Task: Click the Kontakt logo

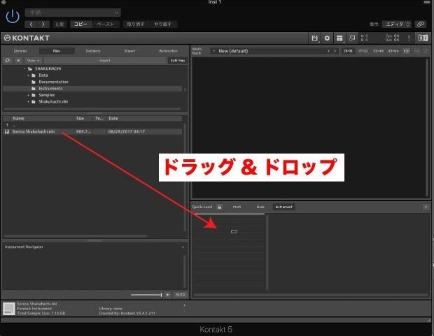Action: click(27, 38)
